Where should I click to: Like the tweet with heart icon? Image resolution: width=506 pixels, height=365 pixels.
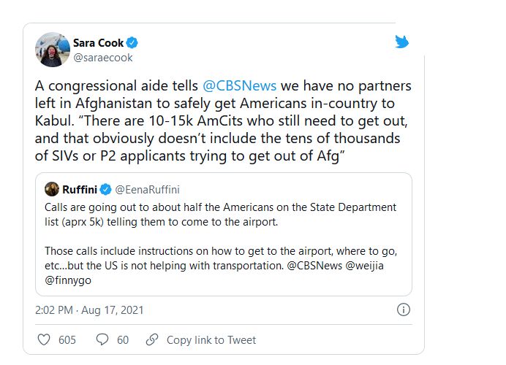pyautogui.click(x=44, y=340)
